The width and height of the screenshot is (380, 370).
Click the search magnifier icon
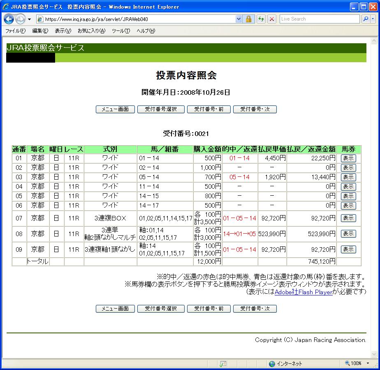[x=365, y=19]
